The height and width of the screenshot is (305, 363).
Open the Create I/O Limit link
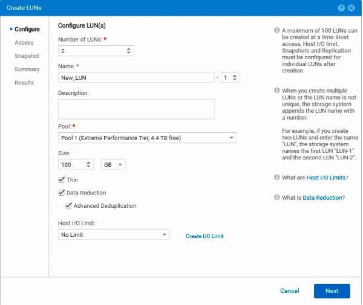pos(204,236)
